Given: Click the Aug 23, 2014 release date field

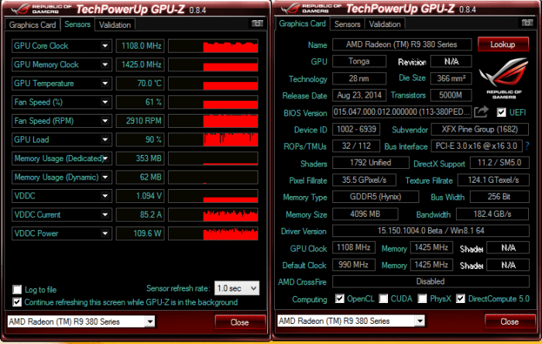Looking at the screenshot, I should (359, 95).
